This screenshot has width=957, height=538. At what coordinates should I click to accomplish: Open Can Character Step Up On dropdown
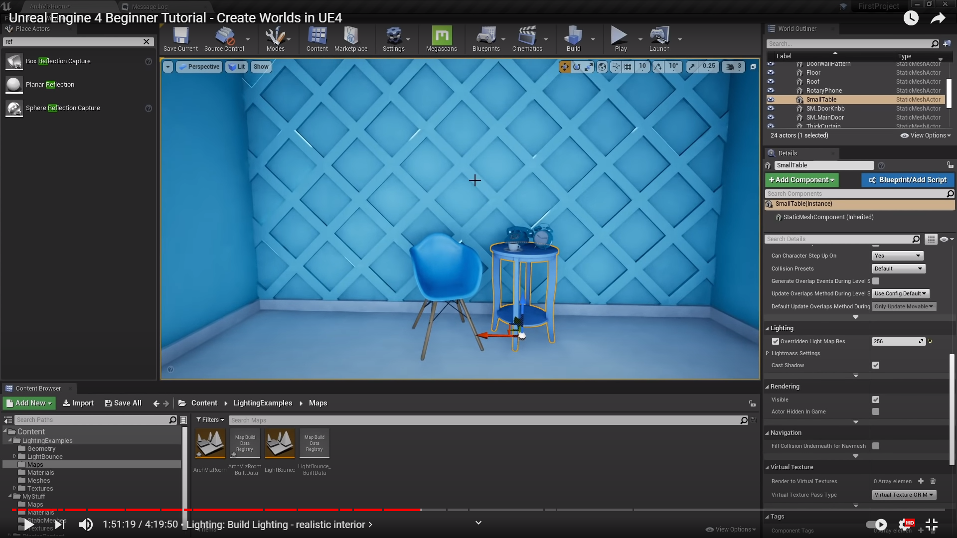(897, 256)
